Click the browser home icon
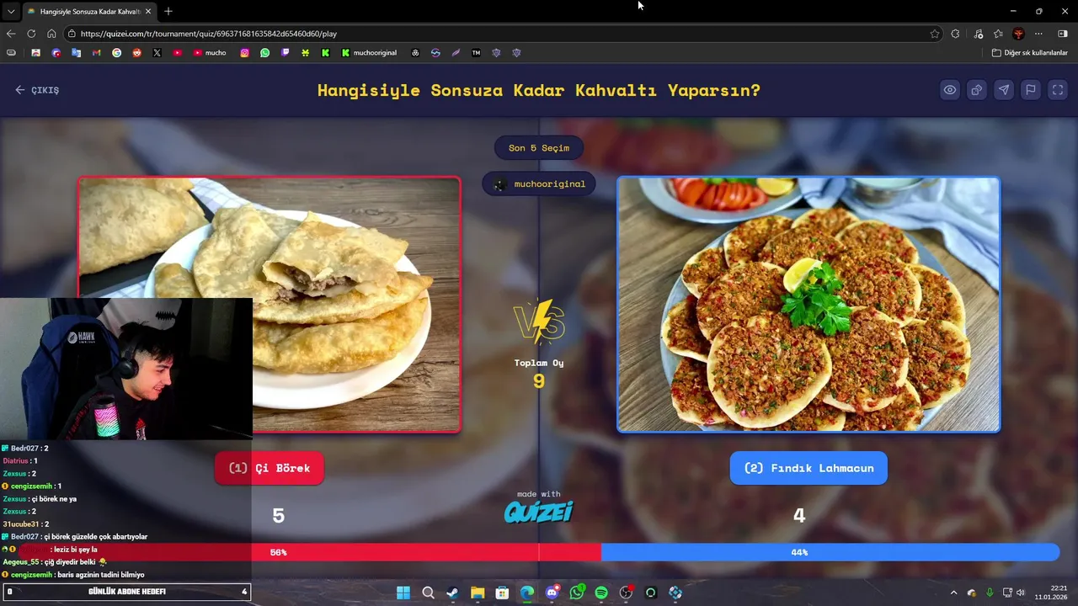This screenshot has width=1078, height=606. (x=51, y=34)
